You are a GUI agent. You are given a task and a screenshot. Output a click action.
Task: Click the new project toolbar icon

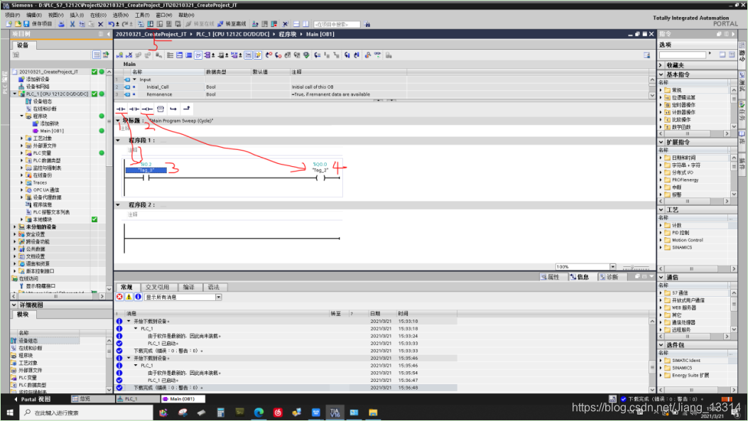[9, 24]
